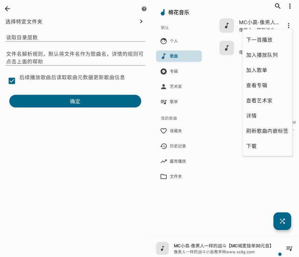Click the person icon beside 艺术家
Viewport: 299px width, 257px height.
point(164,86)
